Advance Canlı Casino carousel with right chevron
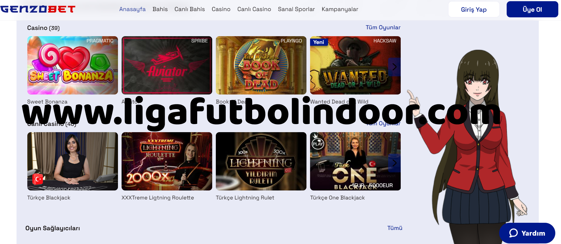 (394, 163)
